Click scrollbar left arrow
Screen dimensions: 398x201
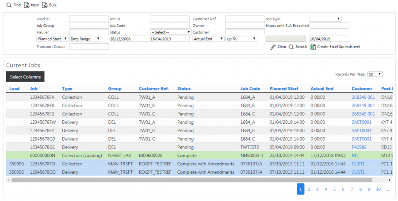point(9,180)
